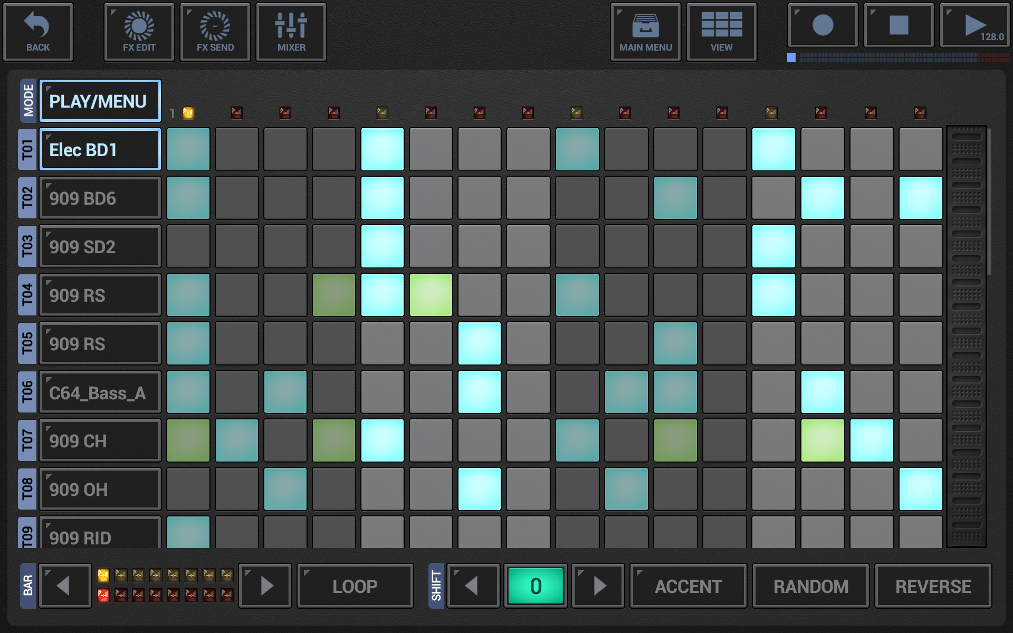Select the C64_Bass_A track
1013x633 pixels.
tap(100, 392)
